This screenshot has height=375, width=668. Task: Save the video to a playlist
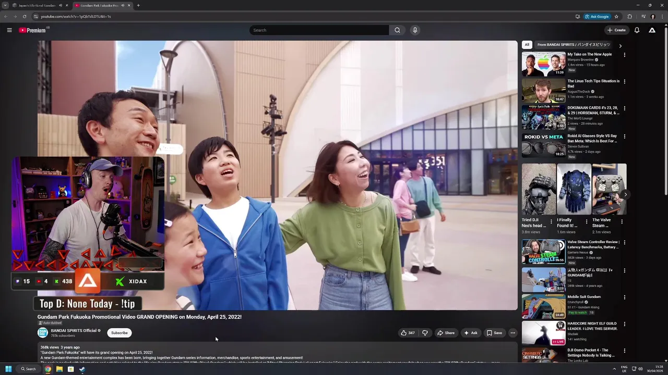click(494, 333)
